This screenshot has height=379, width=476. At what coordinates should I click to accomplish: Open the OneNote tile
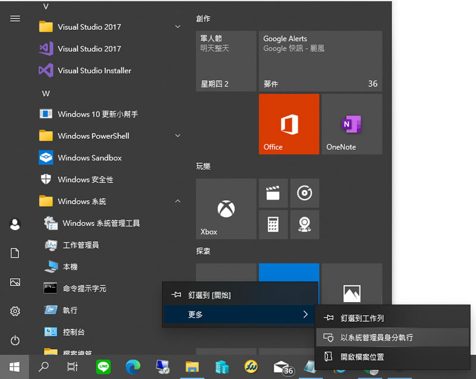point(352,124)
